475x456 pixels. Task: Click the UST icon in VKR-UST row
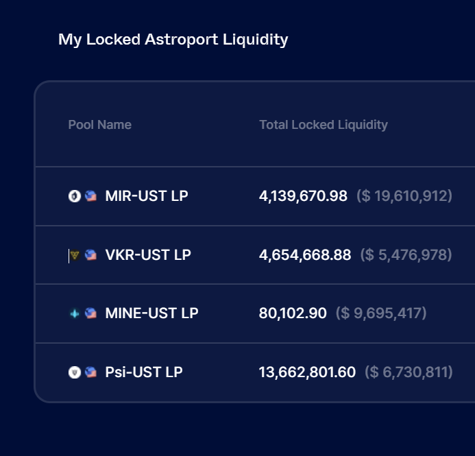(x=90, y=255)
